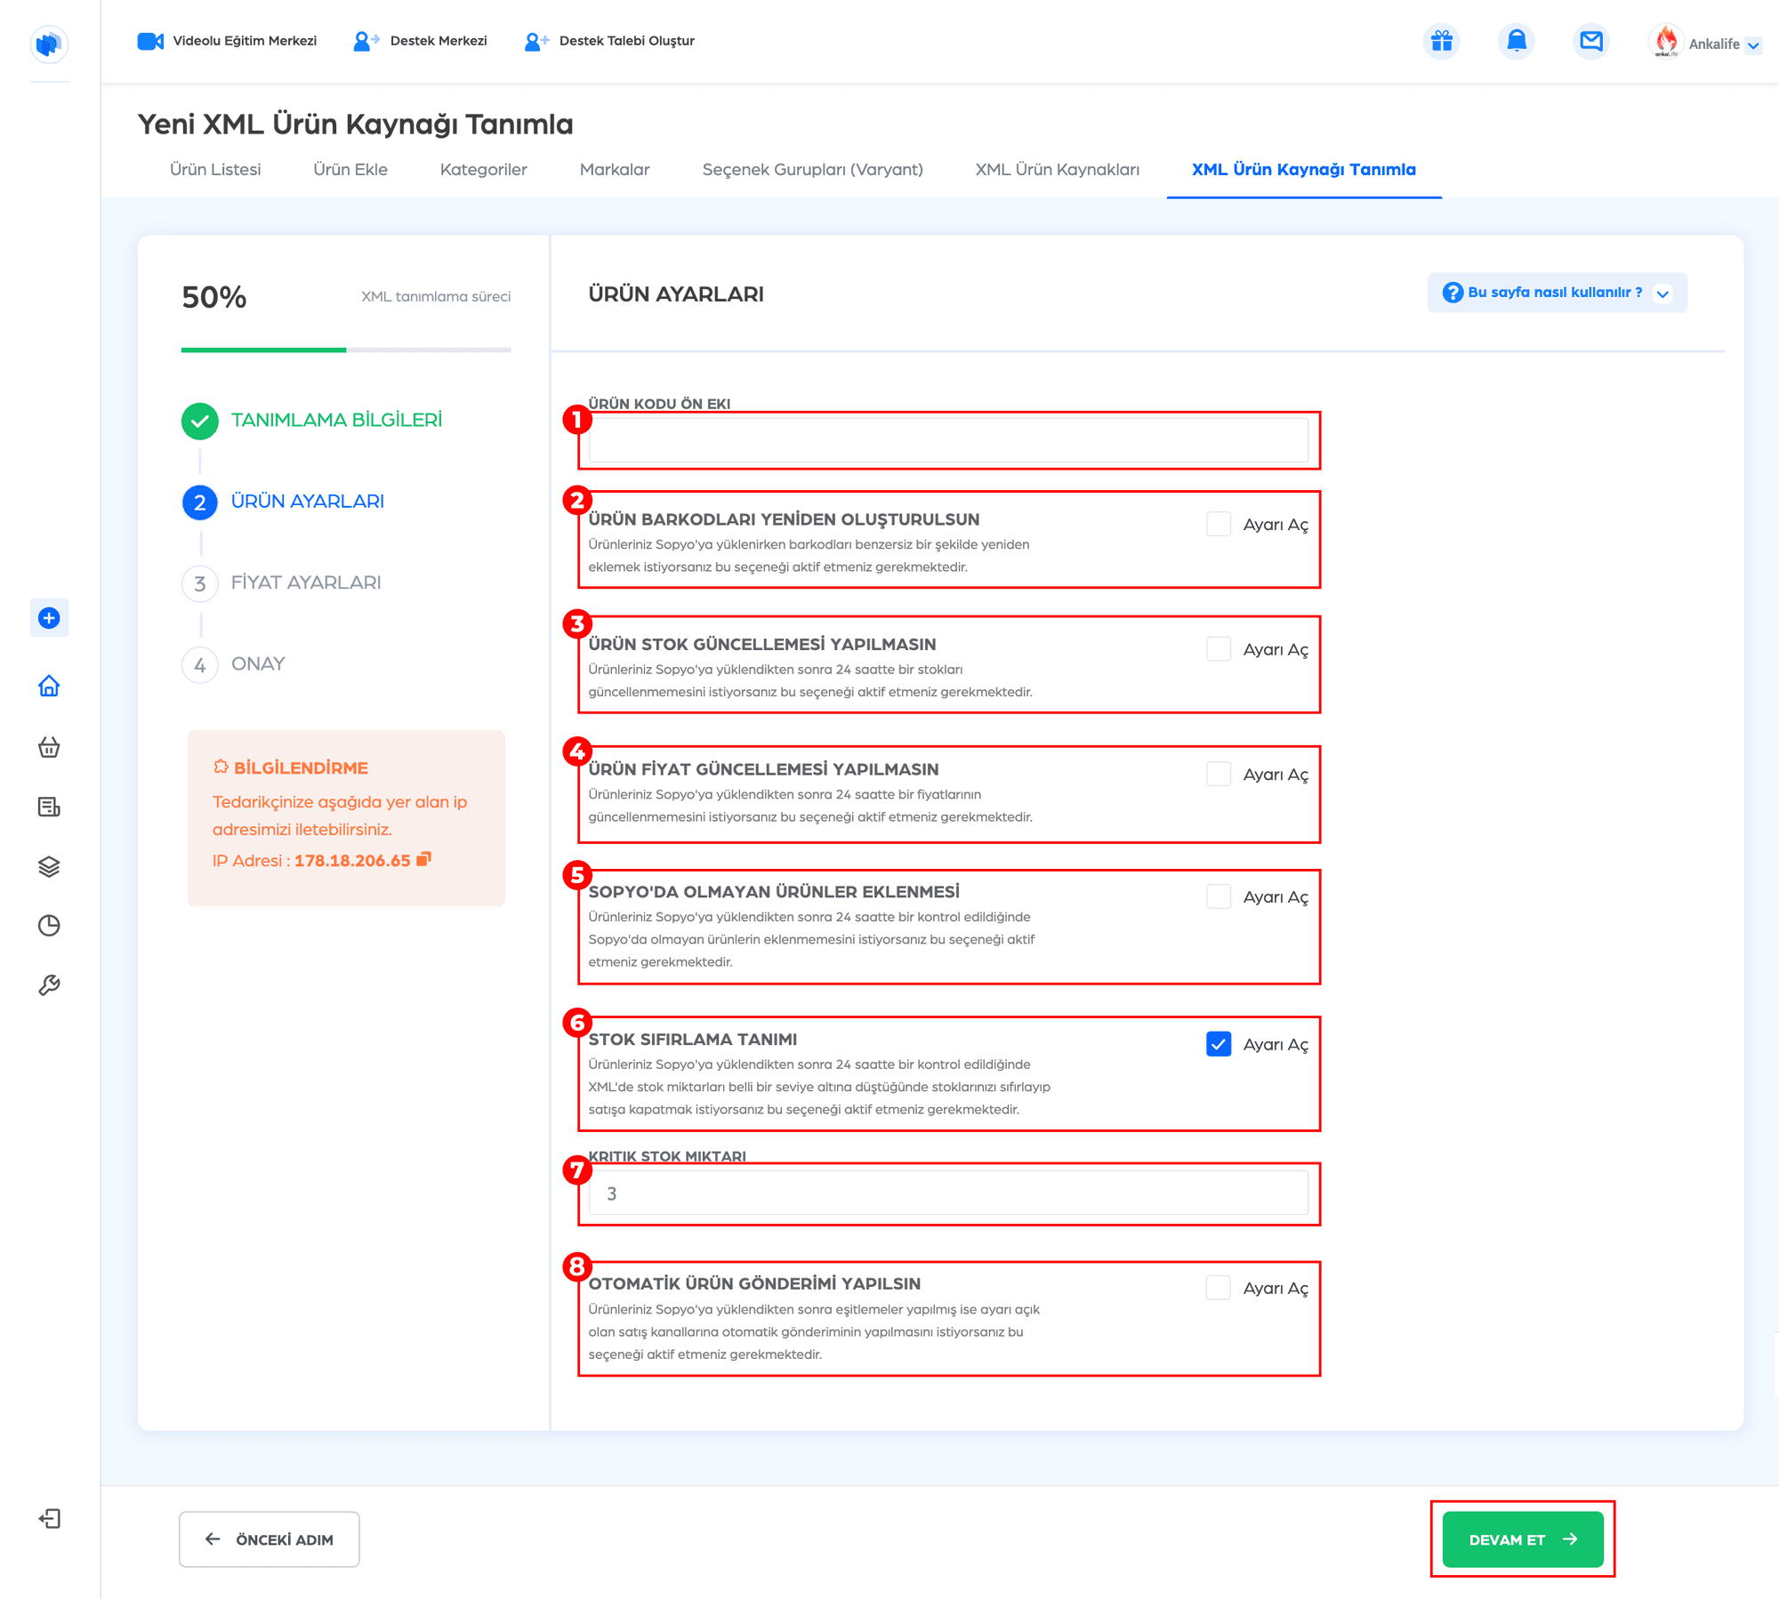The image size is (1779, 1599).
Task: Open Destek Talebi Oluştur link
Action: [610, 41]
